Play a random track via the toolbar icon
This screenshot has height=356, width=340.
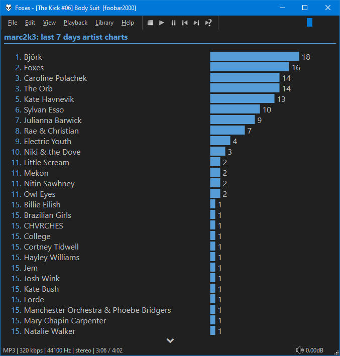[208, 23]
